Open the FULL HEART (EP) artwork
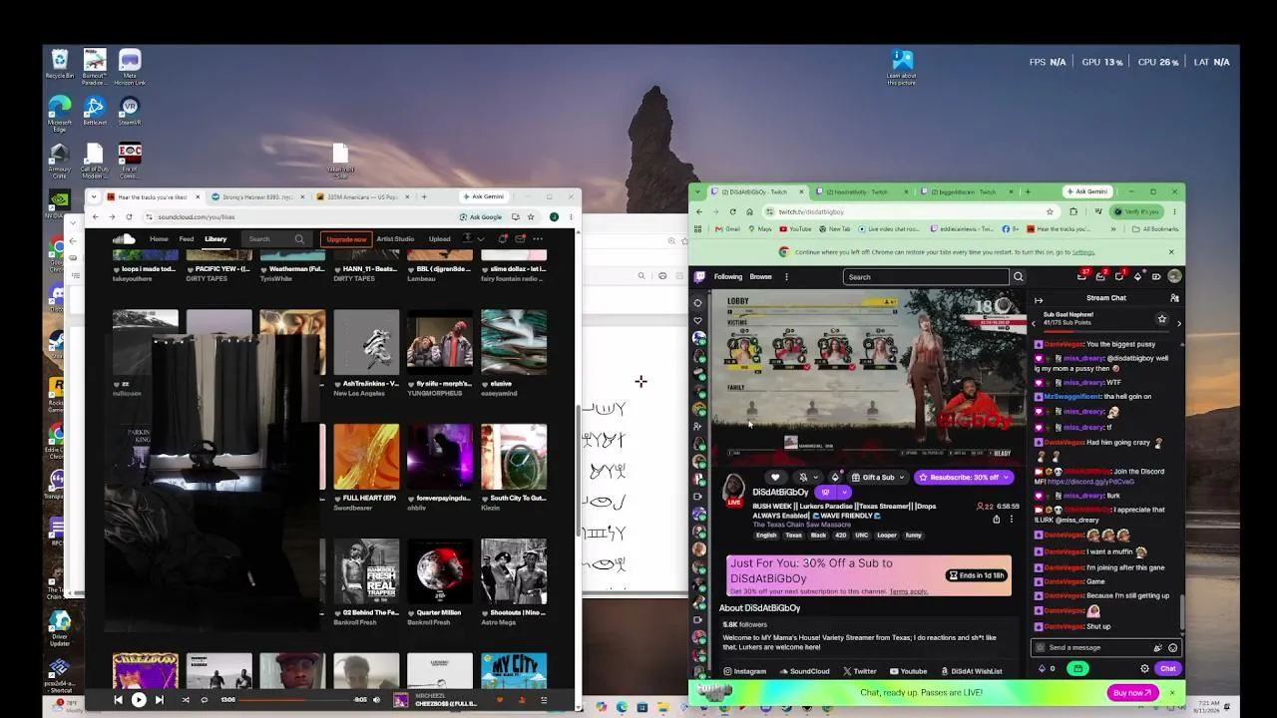The height and width of the screenshot is (718, 1277). tap(366, 457)
